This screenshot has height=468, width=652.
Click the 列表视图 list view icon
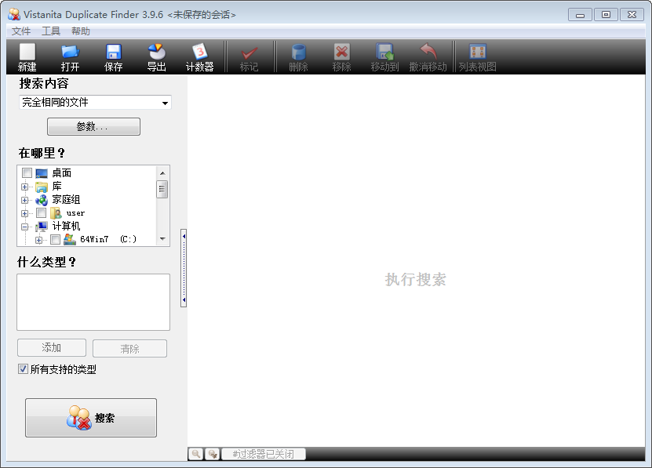(x=477, y=57)
